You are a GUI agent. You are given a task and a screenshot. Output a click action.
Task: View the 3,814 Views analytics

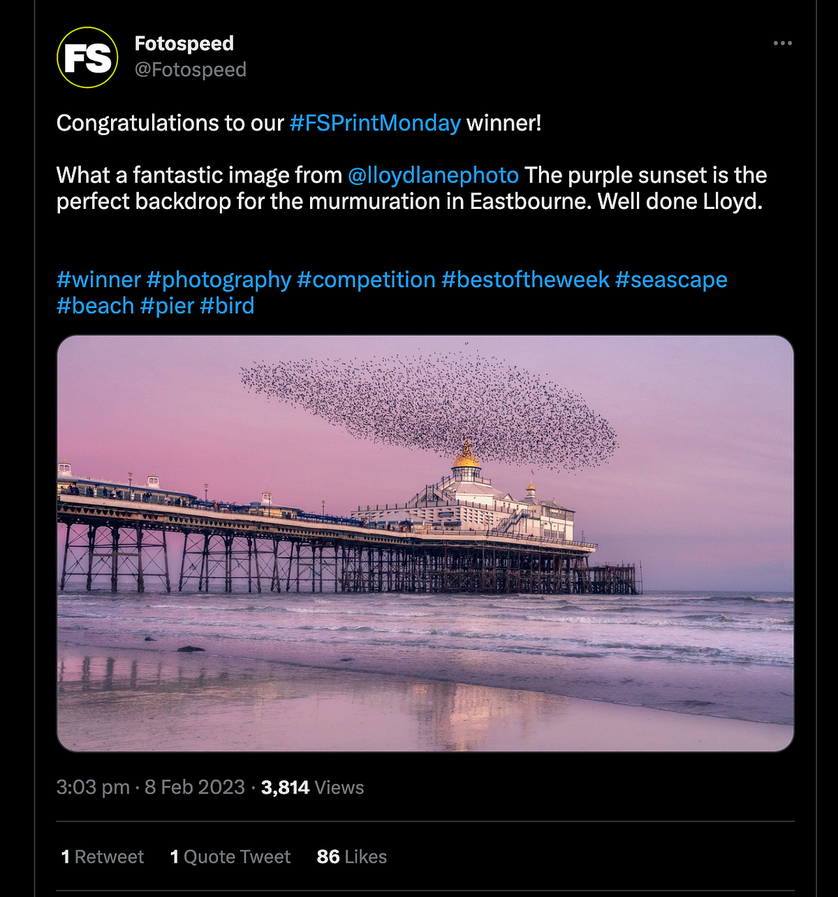click(312, 787)
